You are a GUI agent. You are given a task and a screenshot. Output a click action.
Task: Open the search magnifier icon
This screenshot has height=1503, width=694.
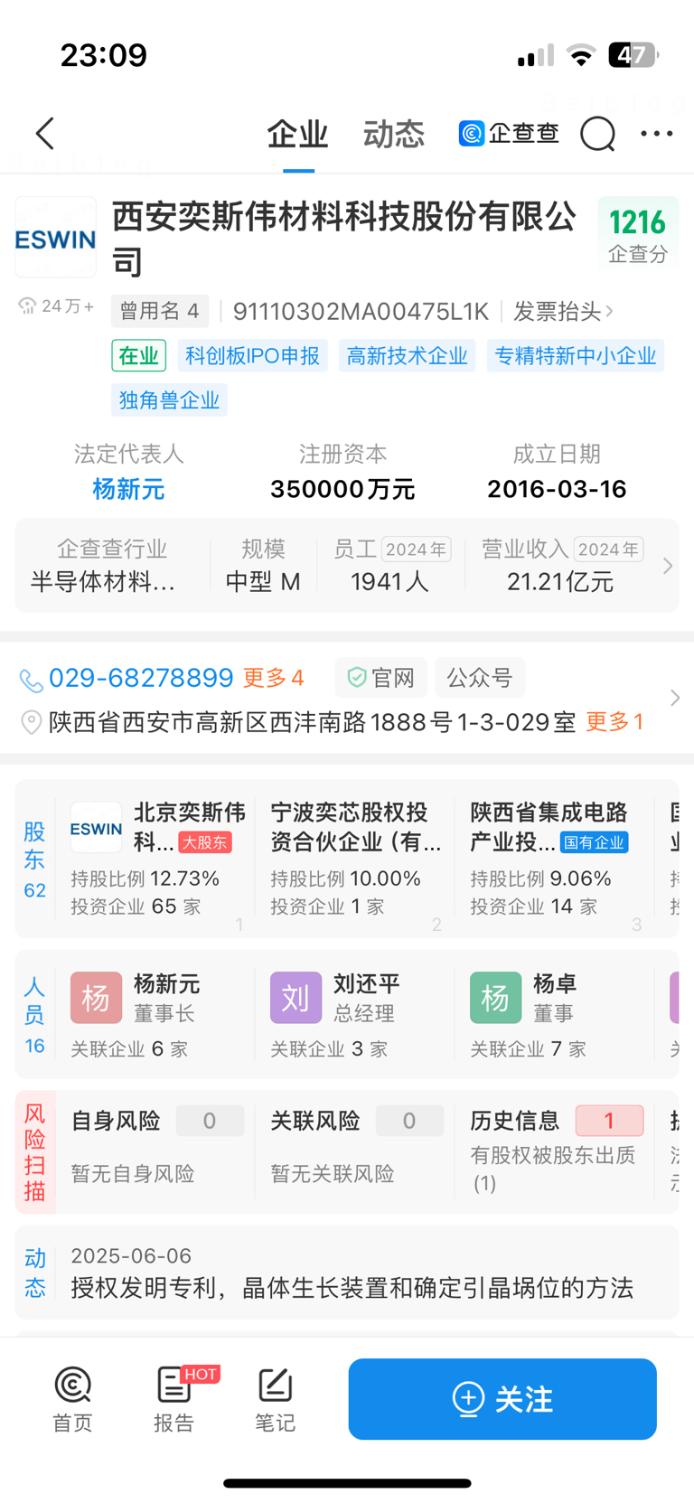click(x=597, y=134)
